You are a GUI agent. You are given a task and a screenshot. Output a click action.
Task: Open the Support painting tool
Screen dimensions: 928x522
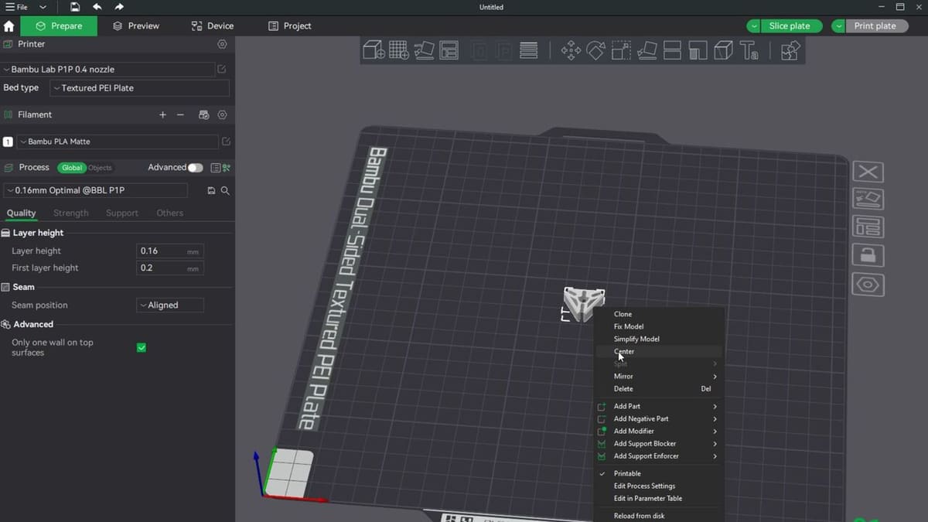point(698,51)
